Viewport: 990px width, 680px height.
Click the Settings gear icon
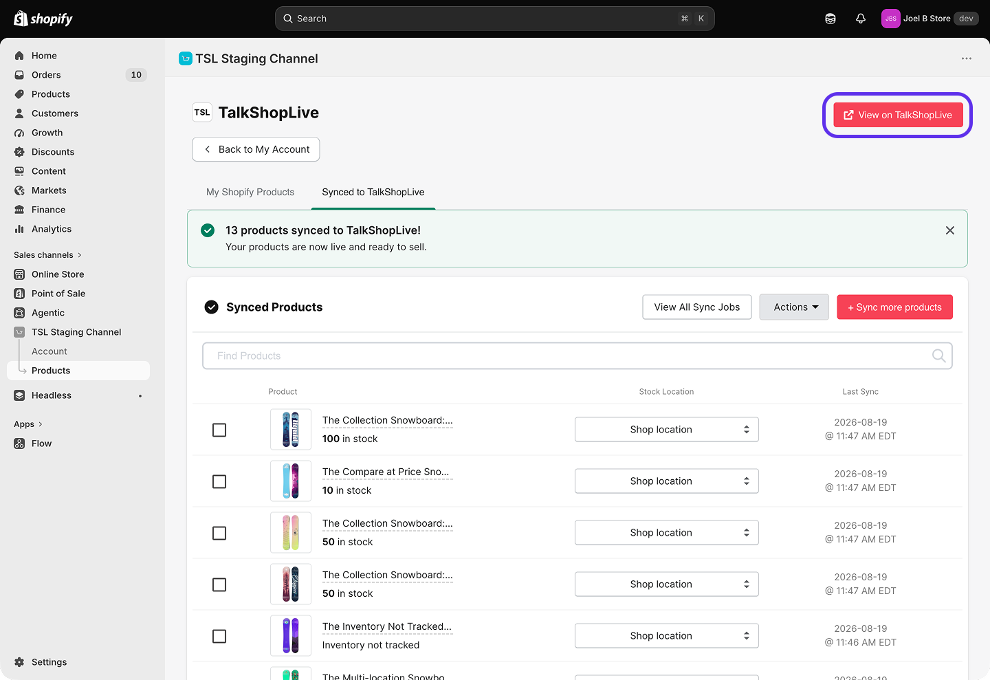pyautogui.click(x=19, y=662)
